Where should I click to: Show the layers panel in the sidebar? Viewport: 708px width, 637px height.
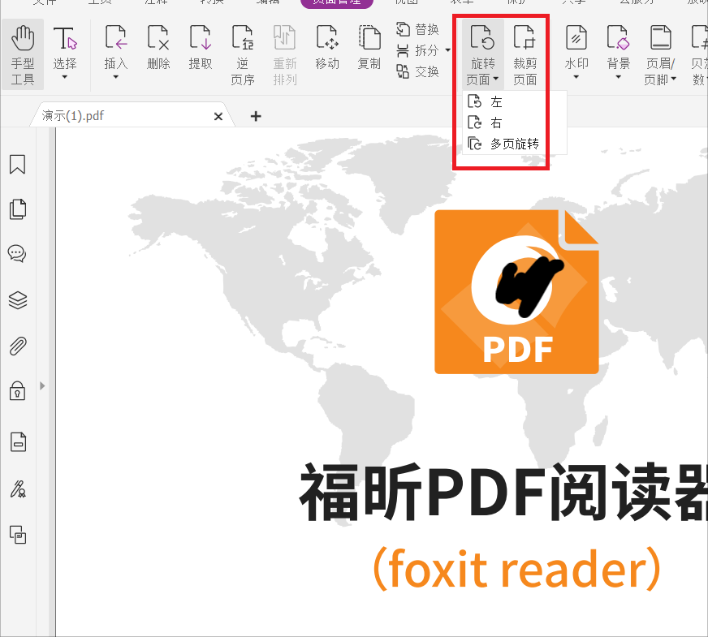[x=18, y=299]
